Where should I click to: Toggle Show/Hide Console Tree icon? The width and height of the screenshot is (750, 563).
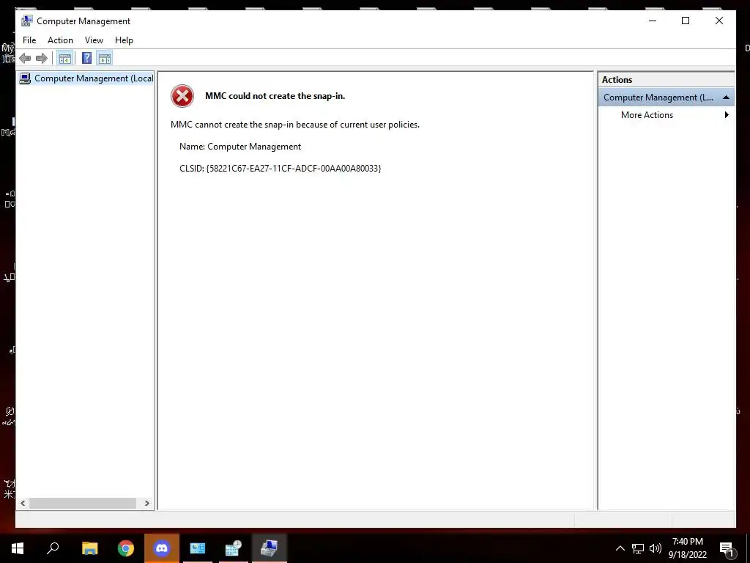64,59
